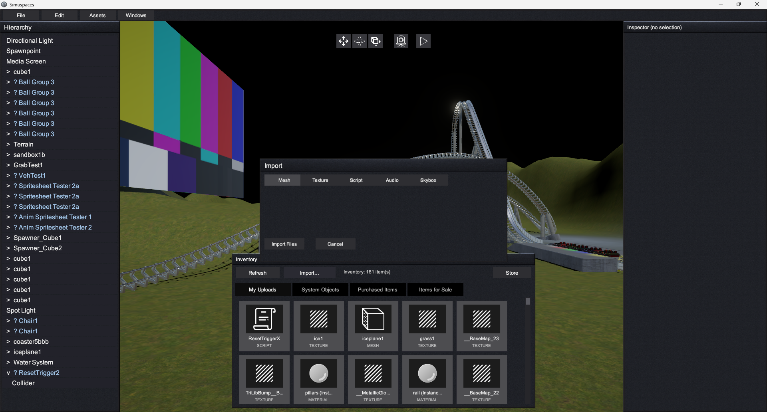The image size is (767, 412).
Task: Select the iceplane1 mesh icon
Action: click(373, 319)
